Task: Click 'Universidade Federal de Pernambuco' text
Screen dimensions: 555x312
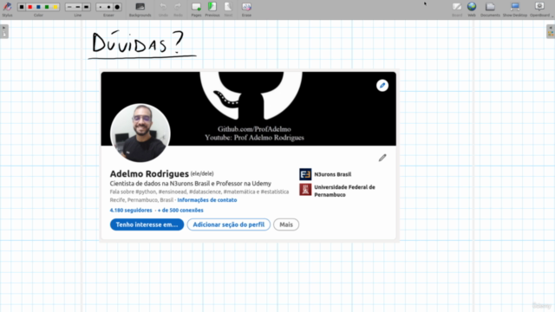Action: 345,191
